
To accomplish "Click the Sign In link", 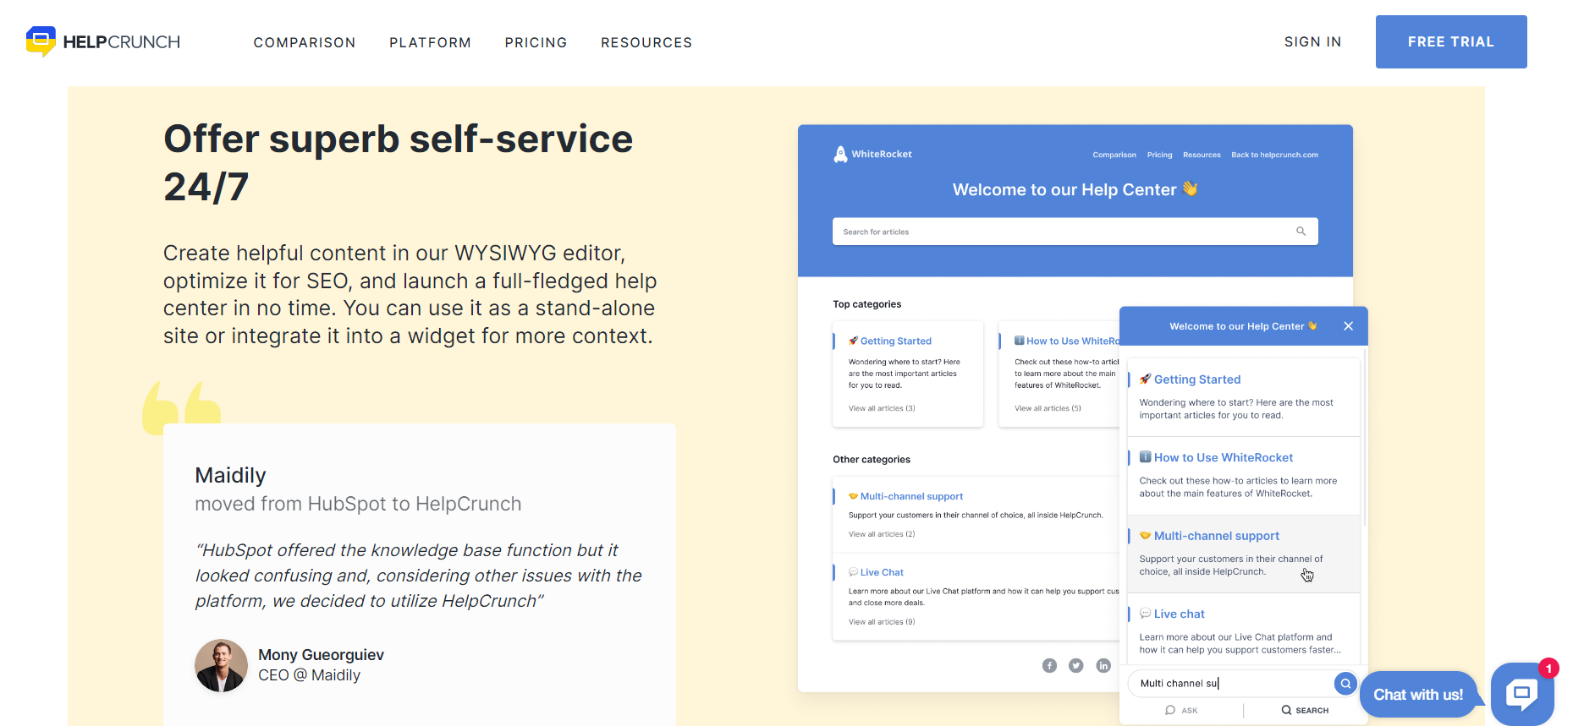I will [1312, 41].
